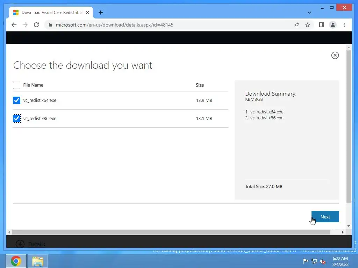Open the side panel icon
The width and height of the screenshot is (358, 268).
coord(322,25)
